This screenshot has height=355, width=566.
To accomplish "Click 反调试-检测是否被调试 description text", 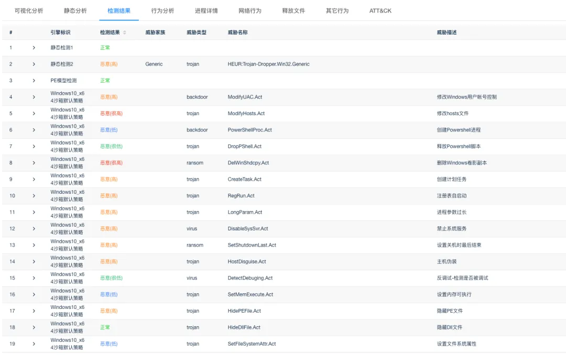I will [462, 278].
